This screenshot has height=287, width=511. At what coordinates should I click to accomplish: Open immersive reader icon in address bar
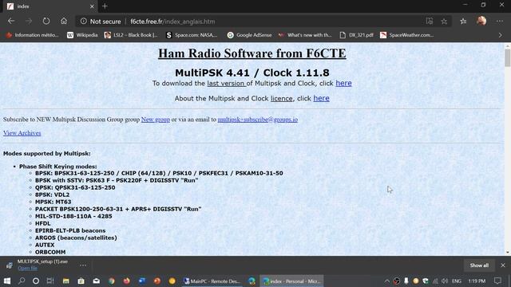pos(430,22)
